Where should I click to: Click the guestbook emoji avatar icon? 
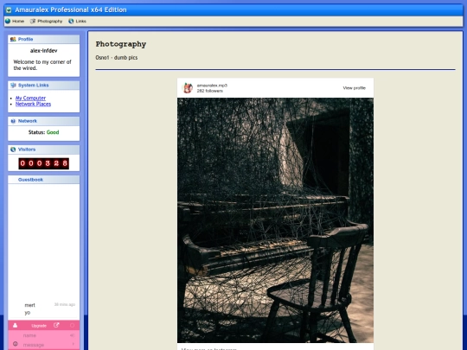(x=16, y=344)
